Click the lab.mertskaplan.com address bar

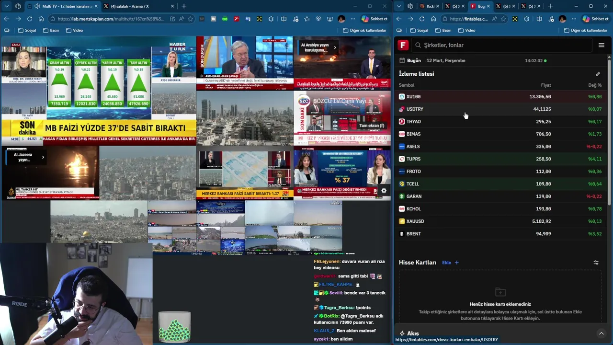[x=112, y=19]
